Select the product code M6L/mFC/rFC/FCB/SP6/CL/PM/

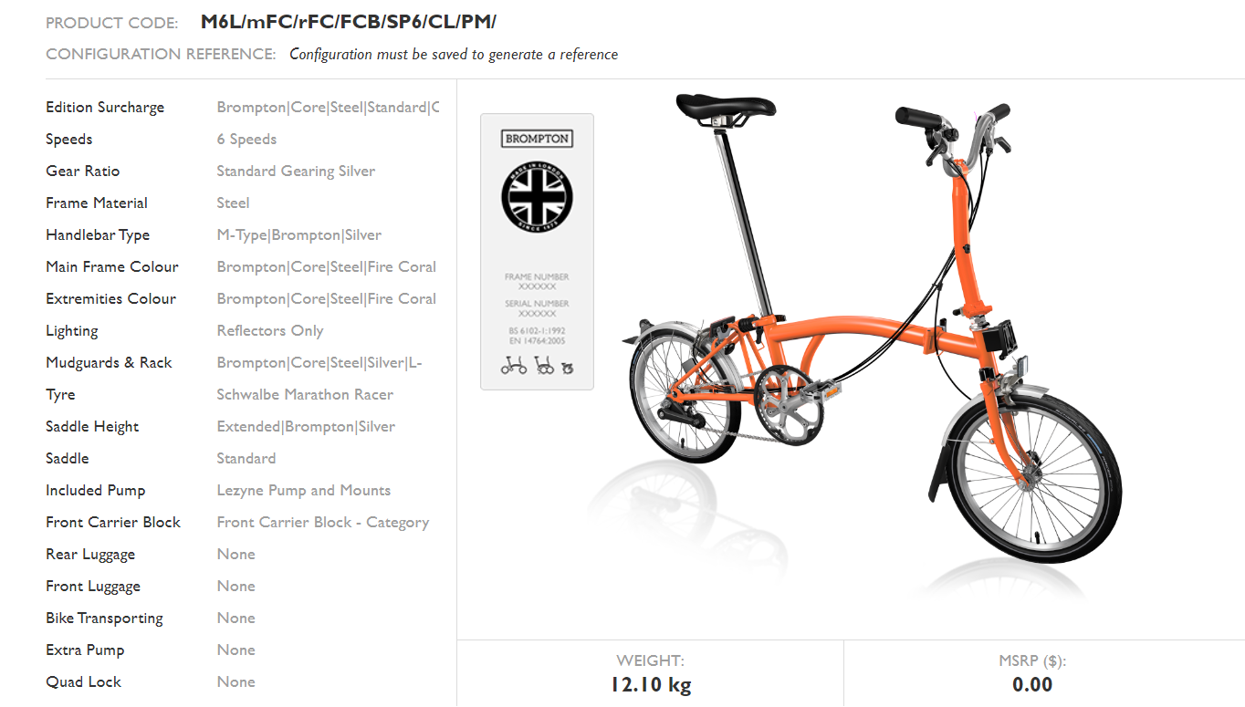click(349, 22)
